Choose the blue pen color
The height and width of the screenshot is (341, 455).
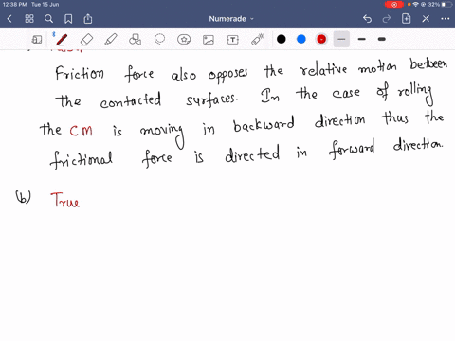tap(301, 39)
